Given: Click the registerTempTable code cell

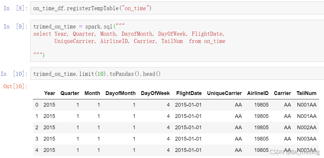Looking at the screenshot, I should tap(177, 8).
